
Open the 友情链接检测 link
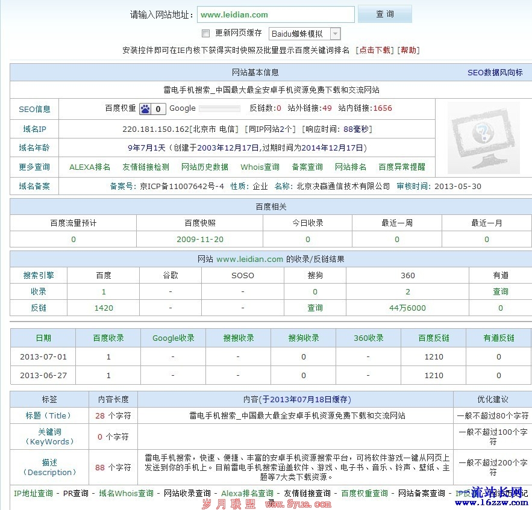pos(146,167)
